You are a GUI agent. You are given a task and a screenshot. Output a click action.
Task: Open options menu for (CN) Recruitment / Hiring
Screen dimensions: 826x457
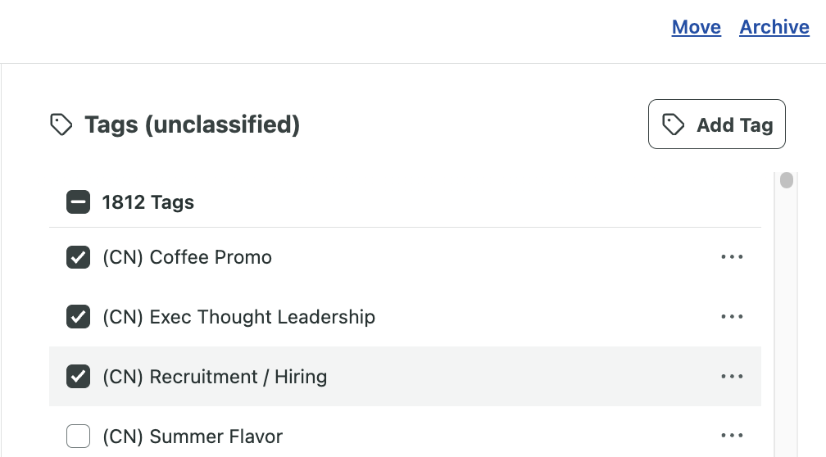pyautogui.click(x=733, y=377)
